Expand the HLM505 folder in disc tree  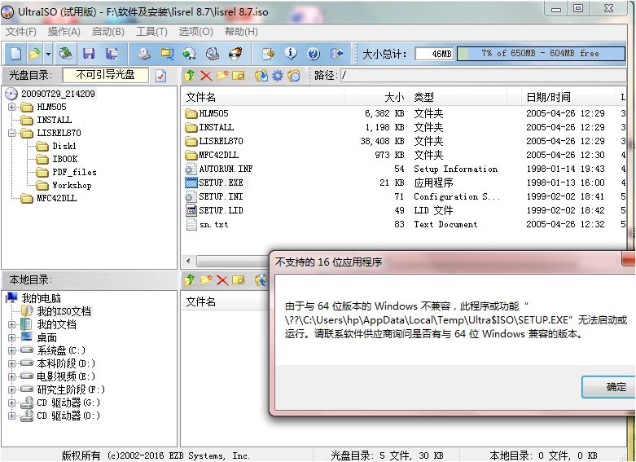coord(11,108)
